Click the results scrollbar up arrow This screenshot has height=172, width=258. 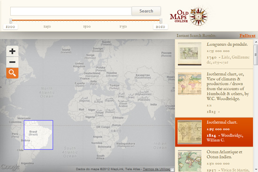pyautogui.click(x=256, y=42)
